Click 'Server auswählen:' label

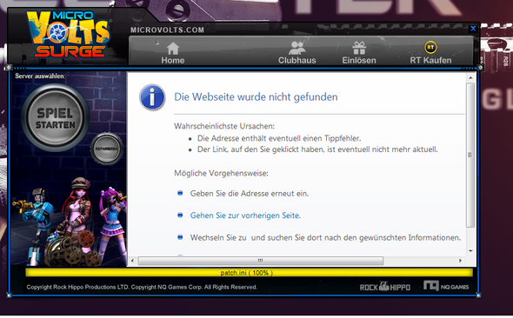[x=40, y=76]
